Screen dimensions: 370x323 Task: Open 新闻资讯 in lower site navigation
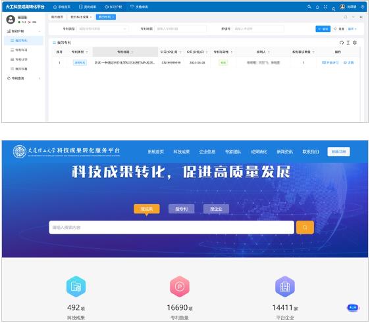click(285, 152)
